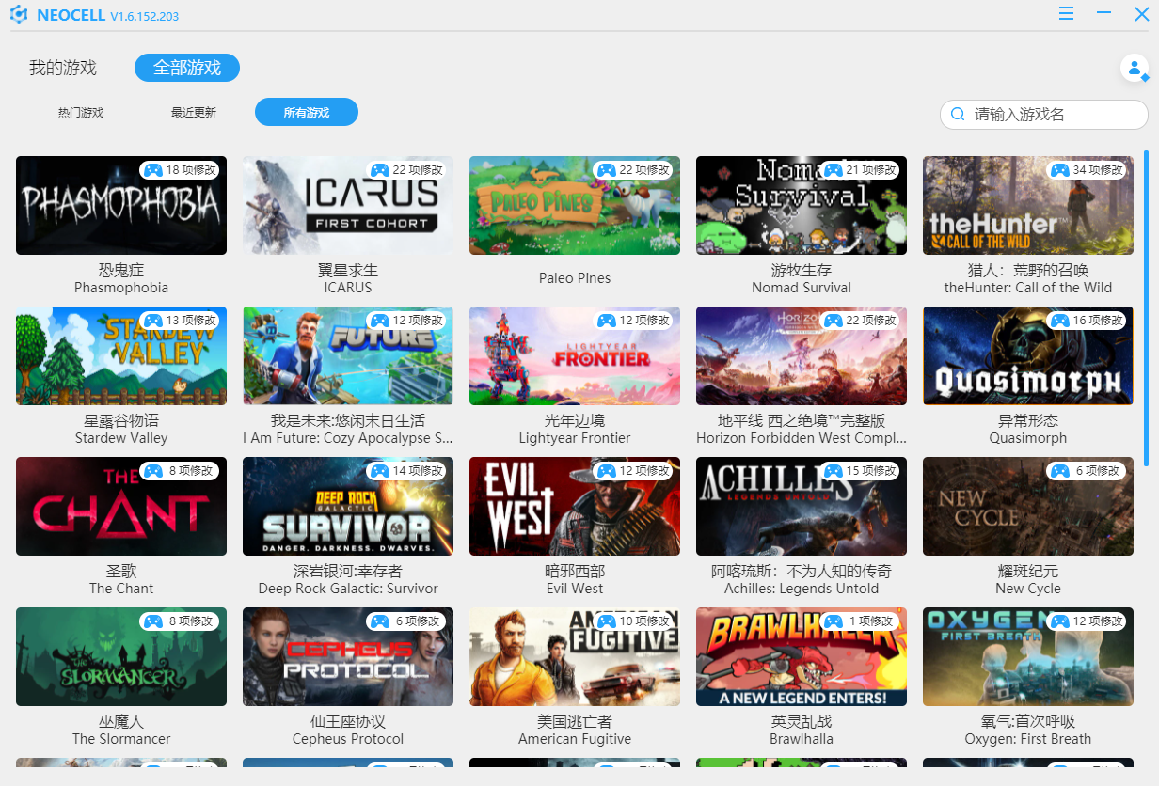Click the controller icon on Stardew Valley card
This screenshot has height=786, width=1159.
pyautogui.click(x=152, y=321)
